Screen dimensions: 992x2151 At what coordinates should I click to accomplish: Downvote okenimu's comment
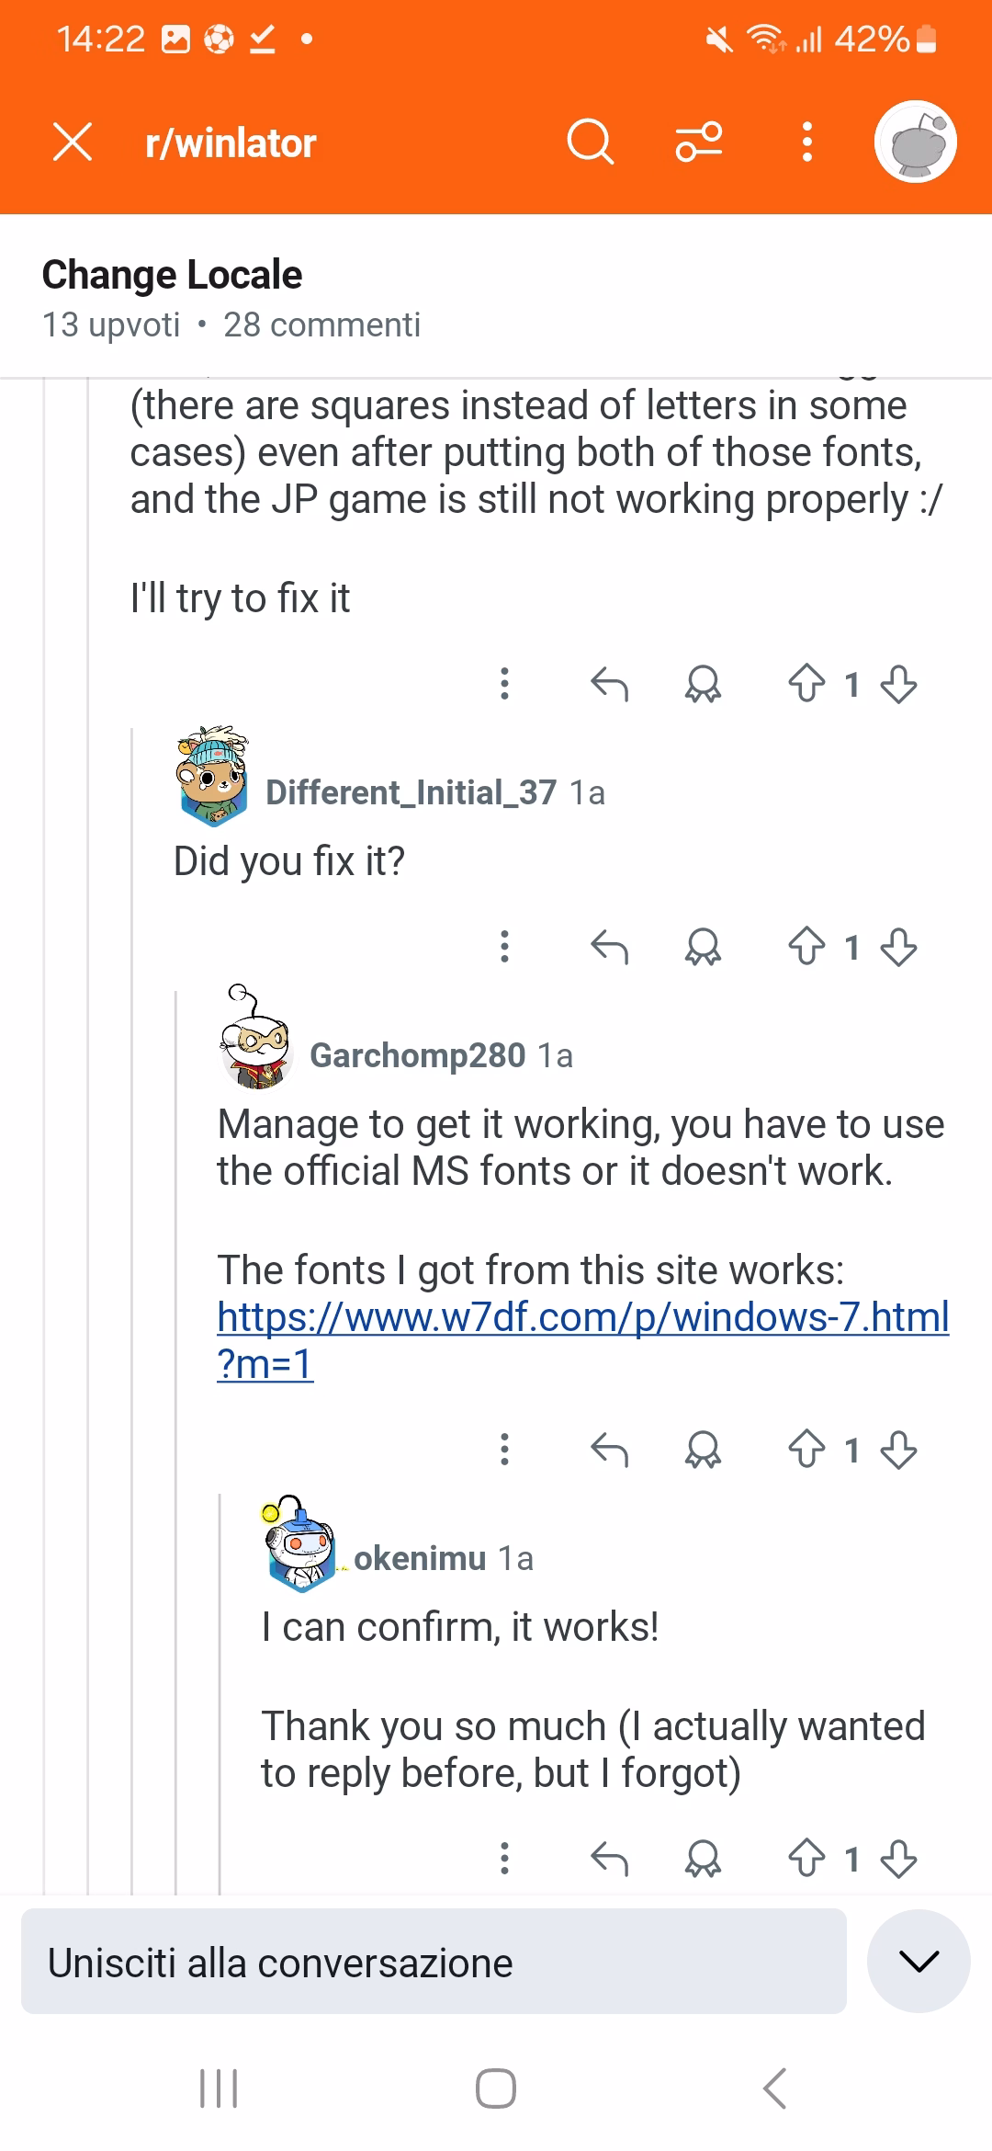coord(898,1859)
